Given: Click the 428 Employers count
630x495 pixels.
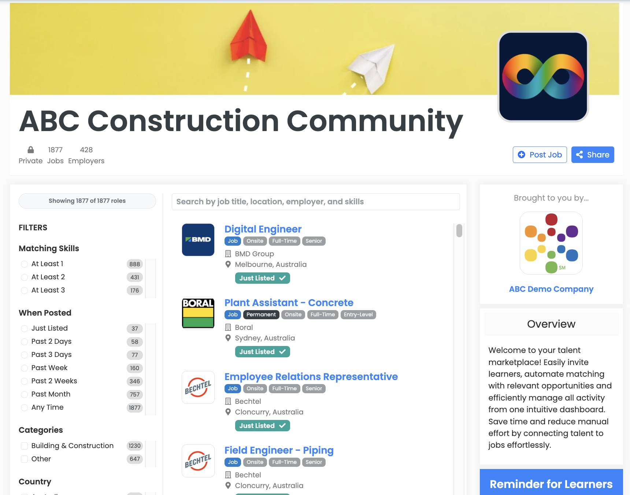Looking at the screenshot, I should [x=86, y=155].
